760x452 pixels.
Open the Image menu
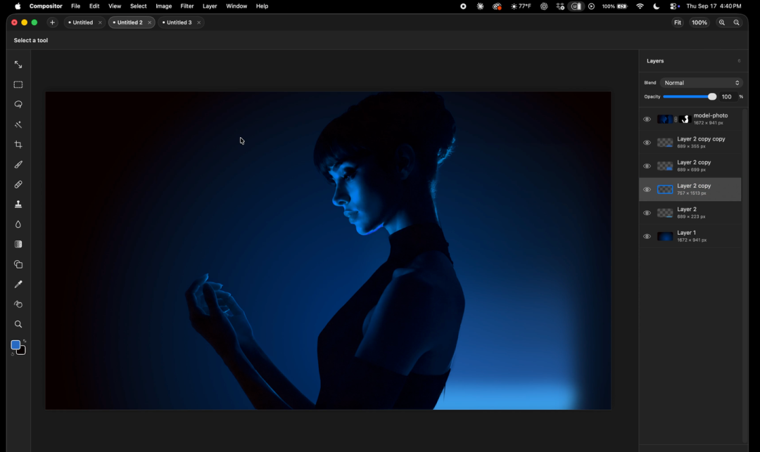click(164, 6)
